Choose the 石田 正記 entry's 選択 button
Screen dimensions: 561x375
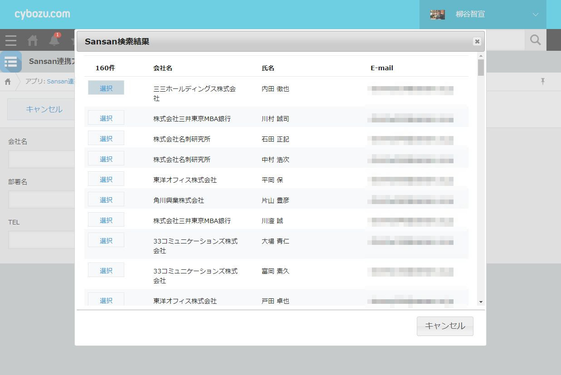pyautogui.click(x=106, y=138)
